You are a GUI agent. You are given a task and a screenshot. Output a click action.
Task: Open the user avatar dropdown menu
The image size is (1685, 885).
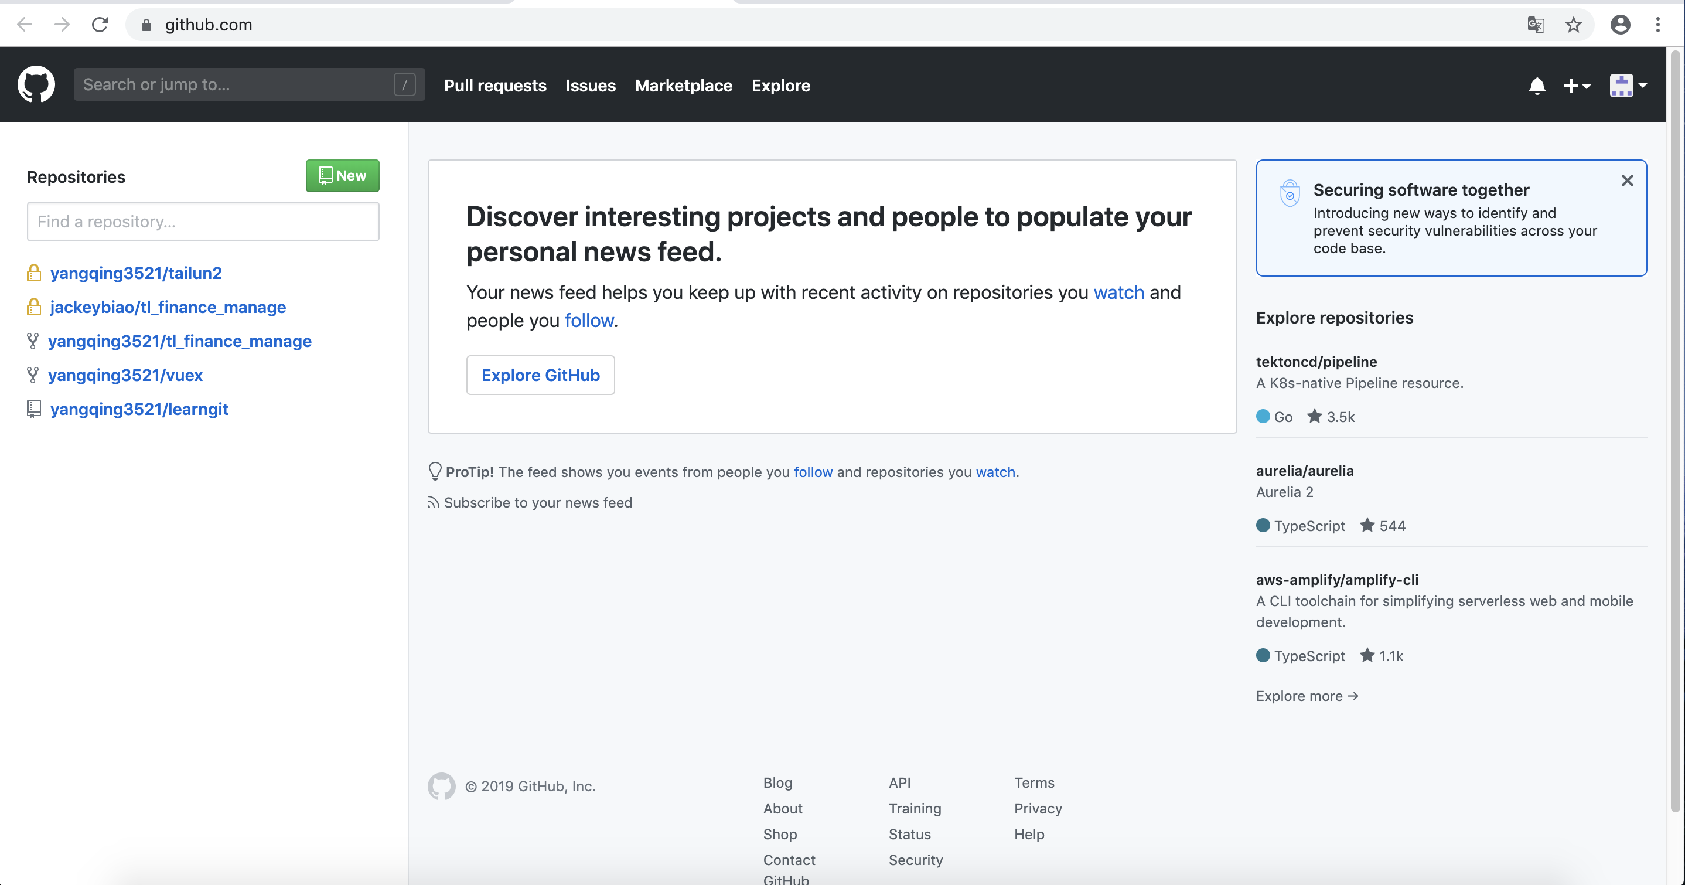1628,85
